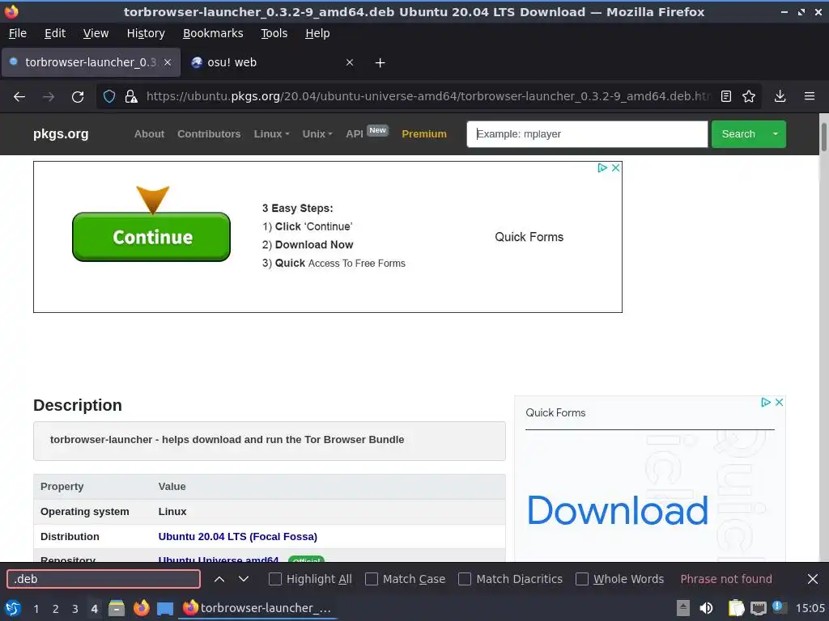Open the dropdown arrow beside the Search button
The height and width of the screenshot is (621, 829).
click(775, 134)
